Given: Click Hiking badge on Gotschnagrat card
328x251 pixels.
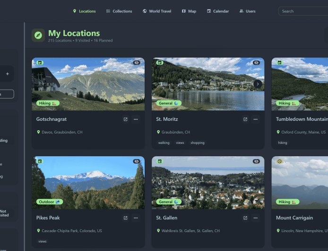Looking at the screenshot, I should coord(48,103).
